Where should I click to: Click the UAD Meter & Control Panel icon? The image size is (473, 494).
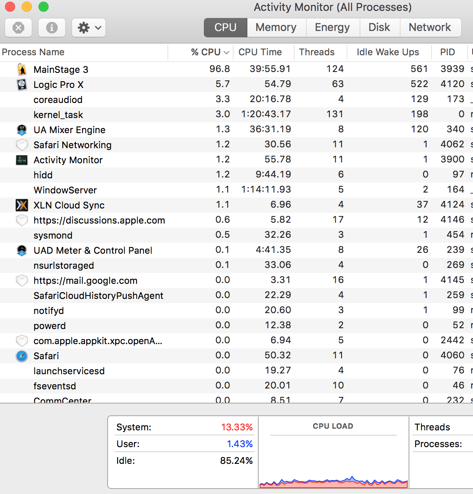pyautogui.click(x=22, y=250)
